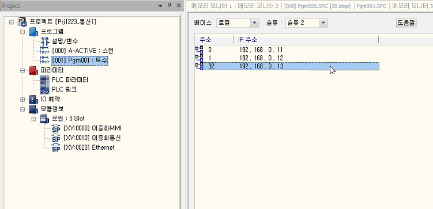Open the 베이스 dropdown showing 로컬
Viewport: 433px width, 209px height.
255,23
